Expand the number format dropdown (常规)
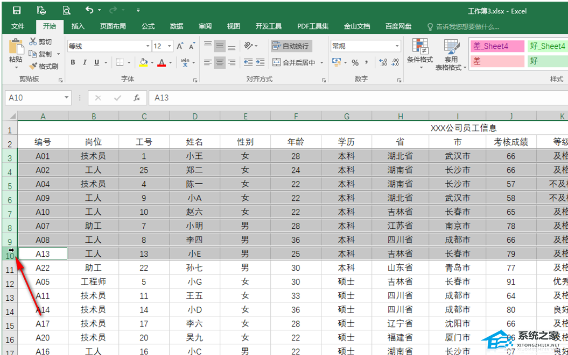568x355 pixels. click(397, 46)
